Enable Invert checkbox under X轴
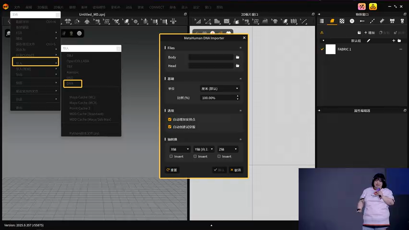This screenshot has height=230, width=409. click(x=171, y=157)
